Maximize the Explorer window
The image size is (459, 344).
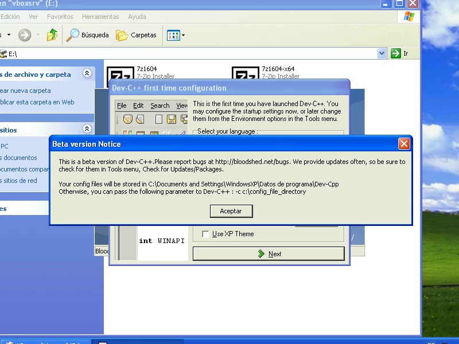(x=399, y=3)
